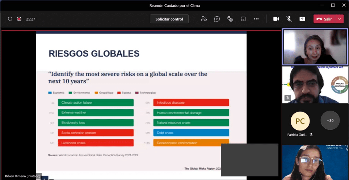The width and height of the screenshot is (349, 180).
Task: Click the Solicitar control button
Action: click(169, 19)
